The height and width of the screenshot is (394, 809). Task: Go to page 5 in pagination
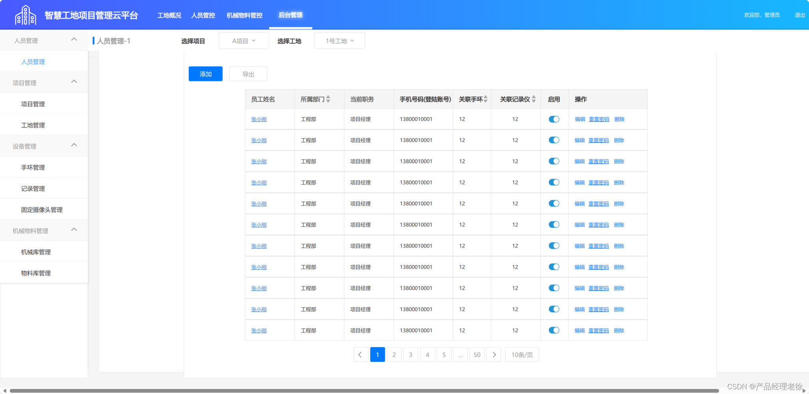coord(444,355)
